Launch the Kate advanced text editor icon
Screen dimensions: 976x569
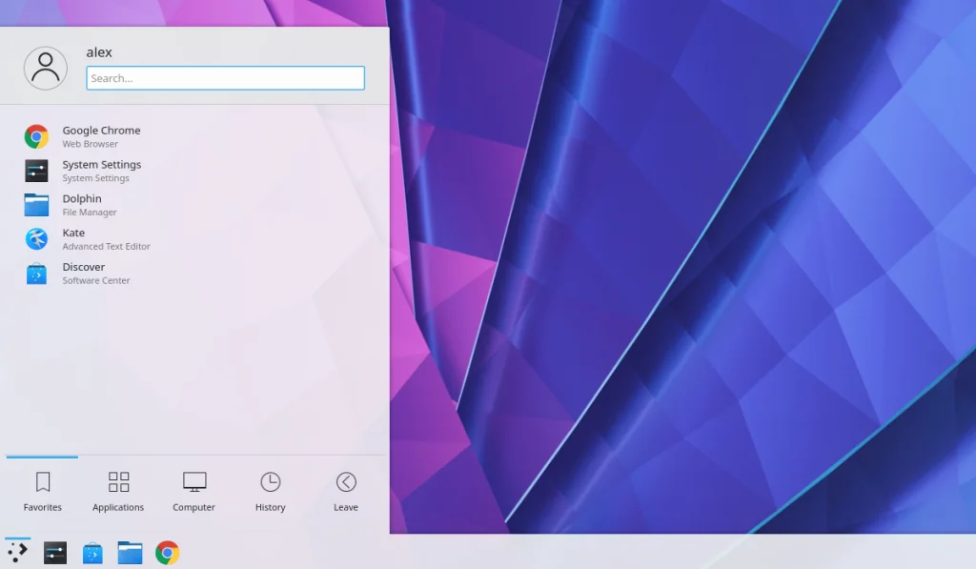(x=35, y=238)
